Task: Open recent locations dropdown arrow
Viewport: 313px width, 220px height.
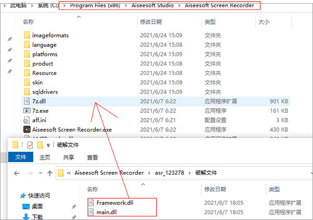Action: (41, 173)
